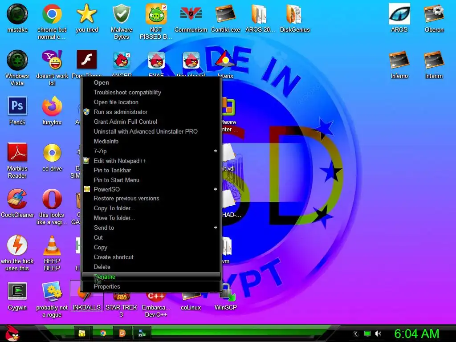Click Run as administrator

click(x=151, y=112)
